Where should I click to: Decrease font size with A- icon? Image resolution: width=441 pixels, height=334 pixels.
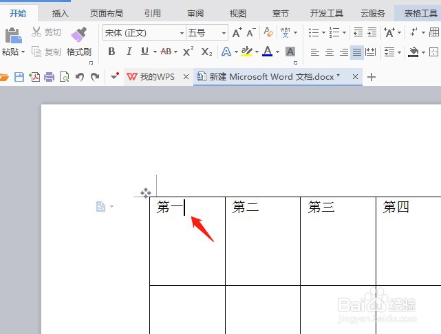pos(251,32)
